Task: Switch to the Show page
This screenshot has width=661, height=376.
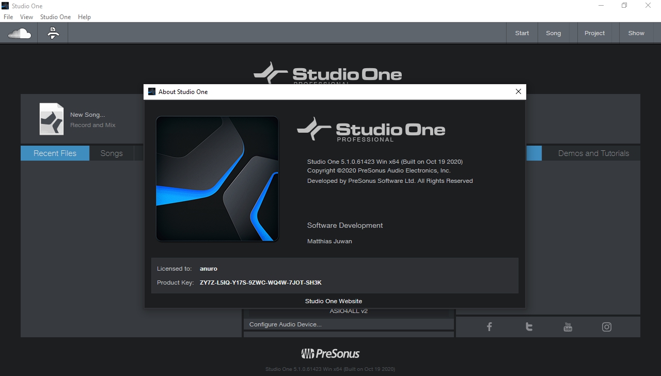Action: (x=636, y=33)
